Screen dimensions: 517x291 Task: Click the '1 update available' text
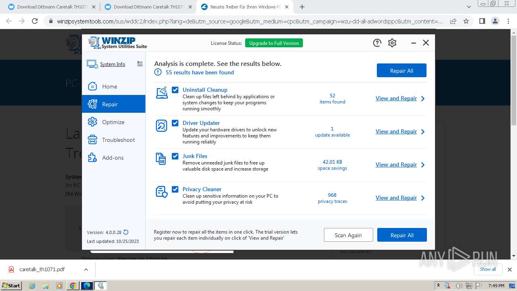tap(332, 132)
